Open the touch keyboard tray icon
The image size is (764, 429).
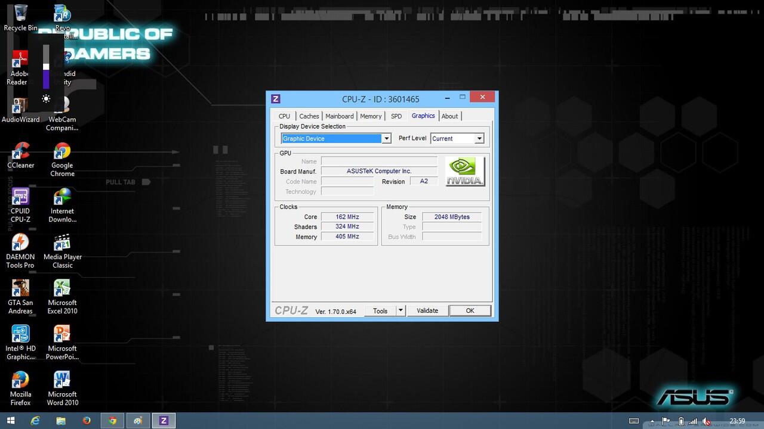click(x=634, y=421)
